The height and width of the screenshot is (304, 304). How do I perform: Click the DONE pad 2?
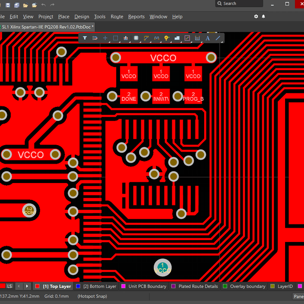[129, 96]
